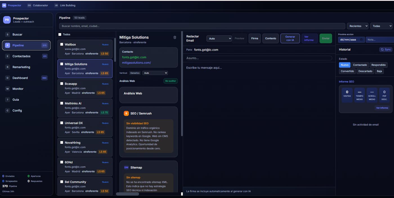
Task: Click the P icon beside Pipeline
Action: tap(8, 45)
